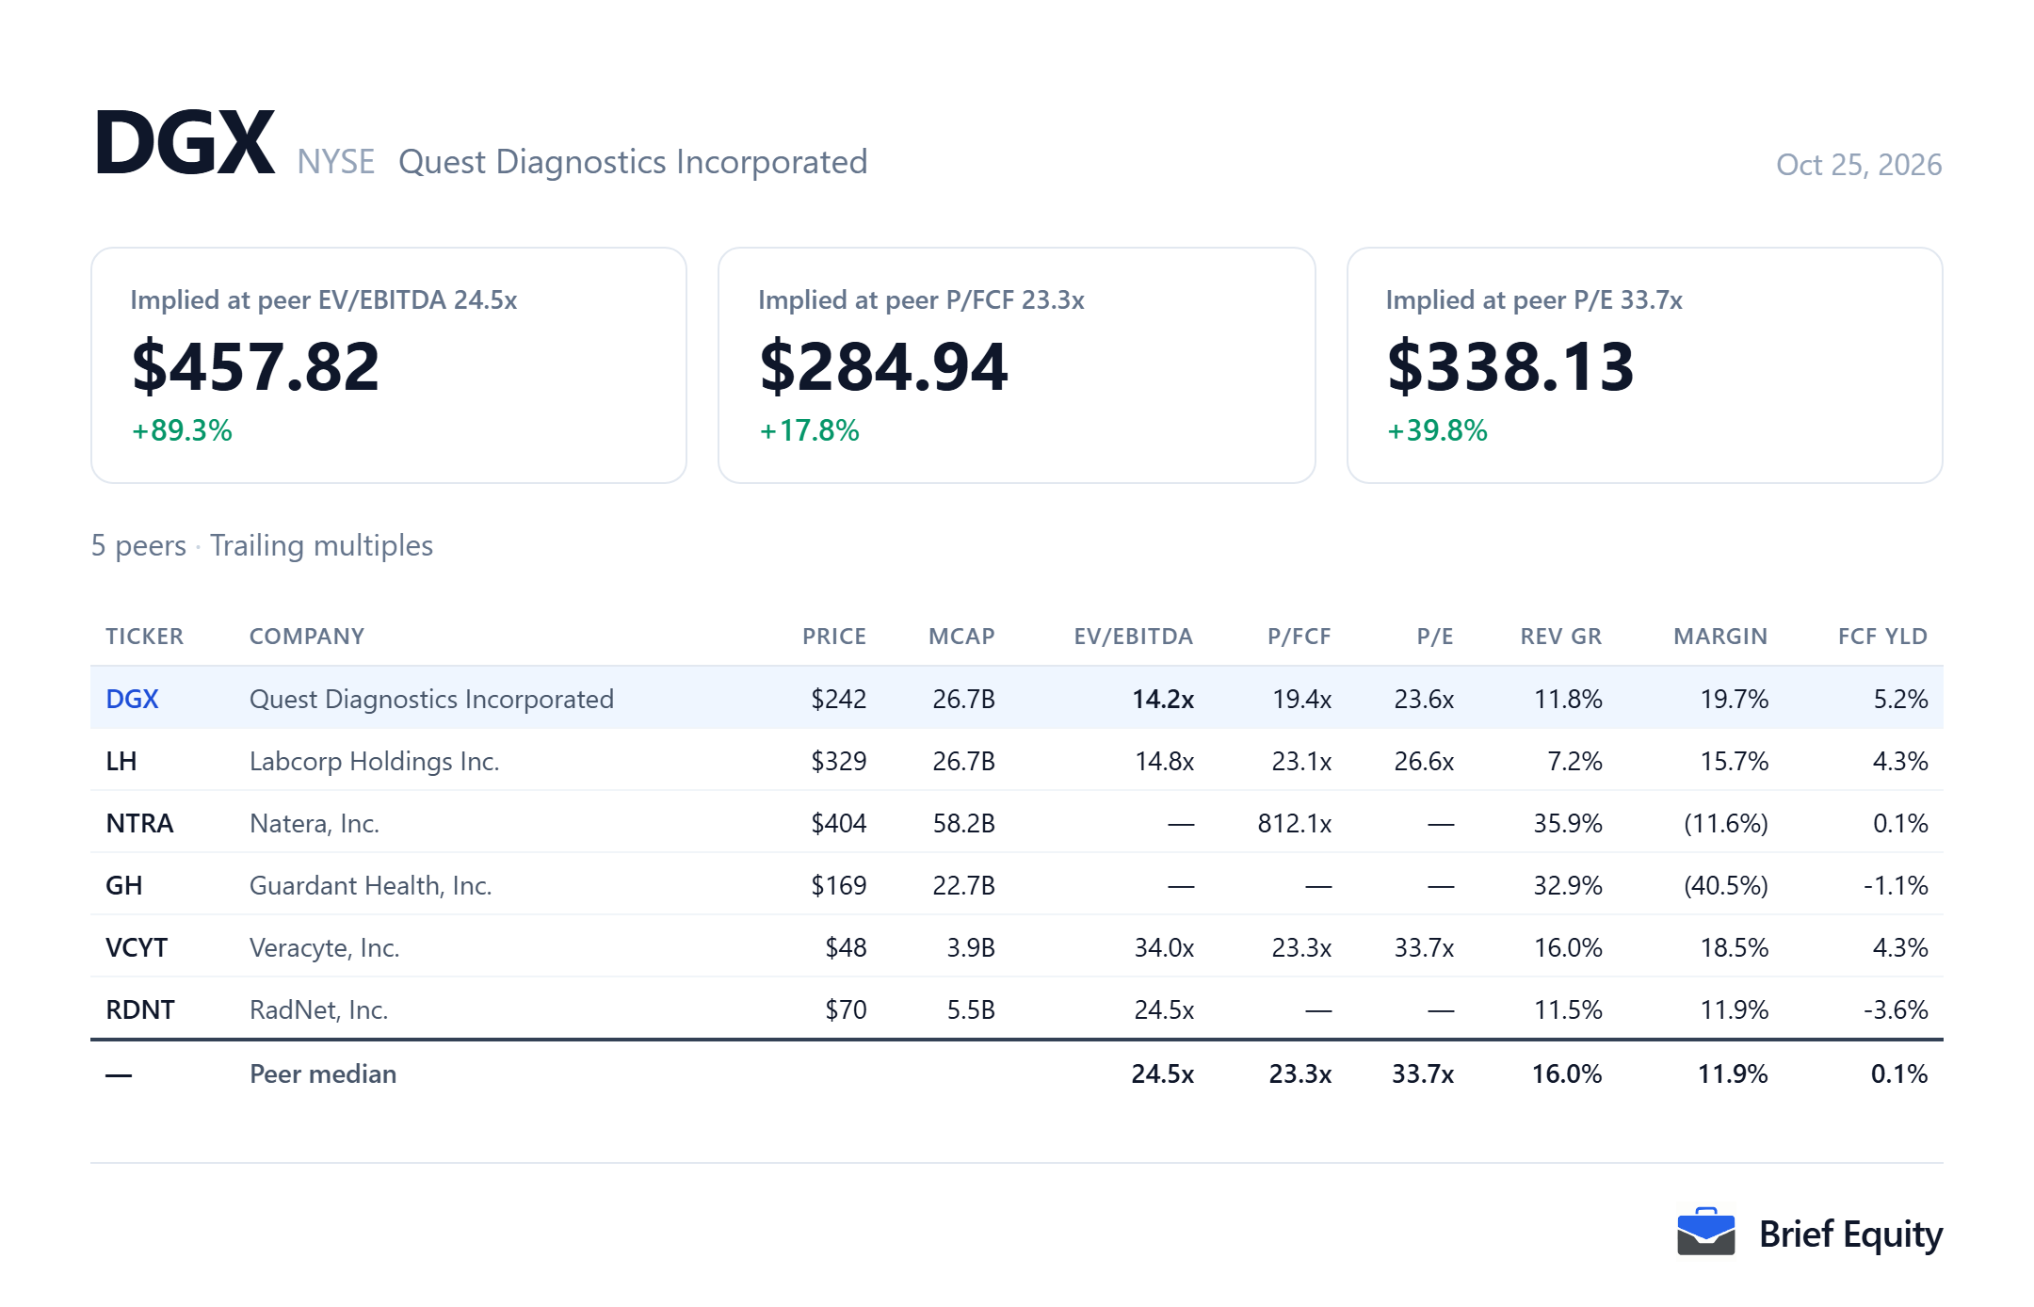Click RadNet's -3.6% FCF yield
This screenshot has width=2034, height=1307.
coord(1896,1009)
